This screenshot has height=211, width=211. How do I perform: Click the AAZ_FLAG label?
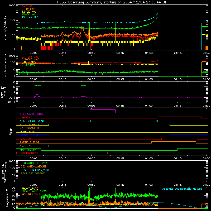click(26, 146)
